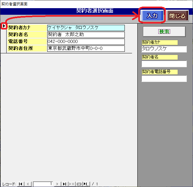Click the 契約者名 field showing 契約者 太郎之助
193x187 pixels.
[86, 35]
